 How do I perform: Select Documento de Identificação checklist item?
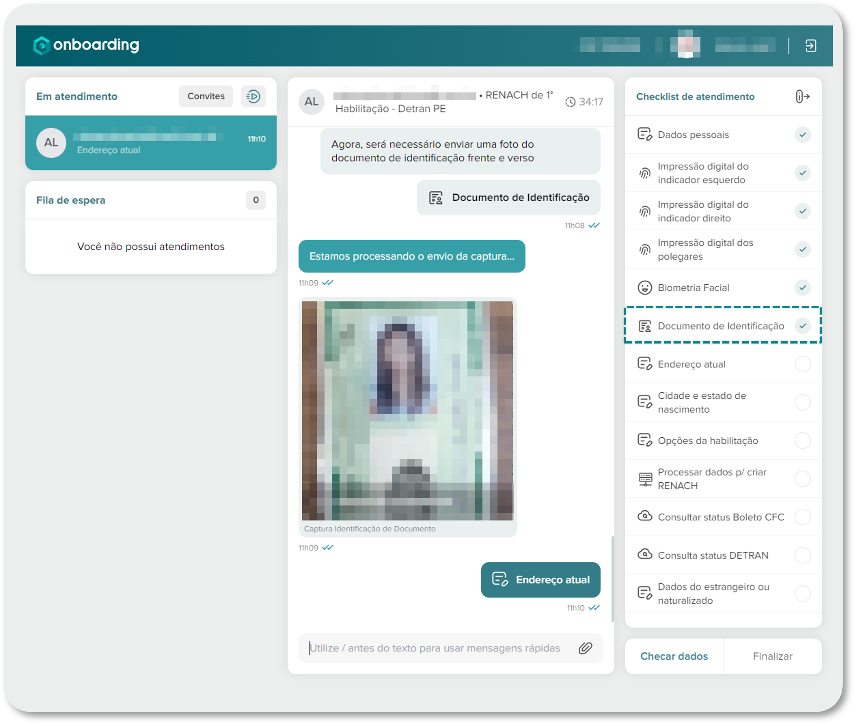720,326
